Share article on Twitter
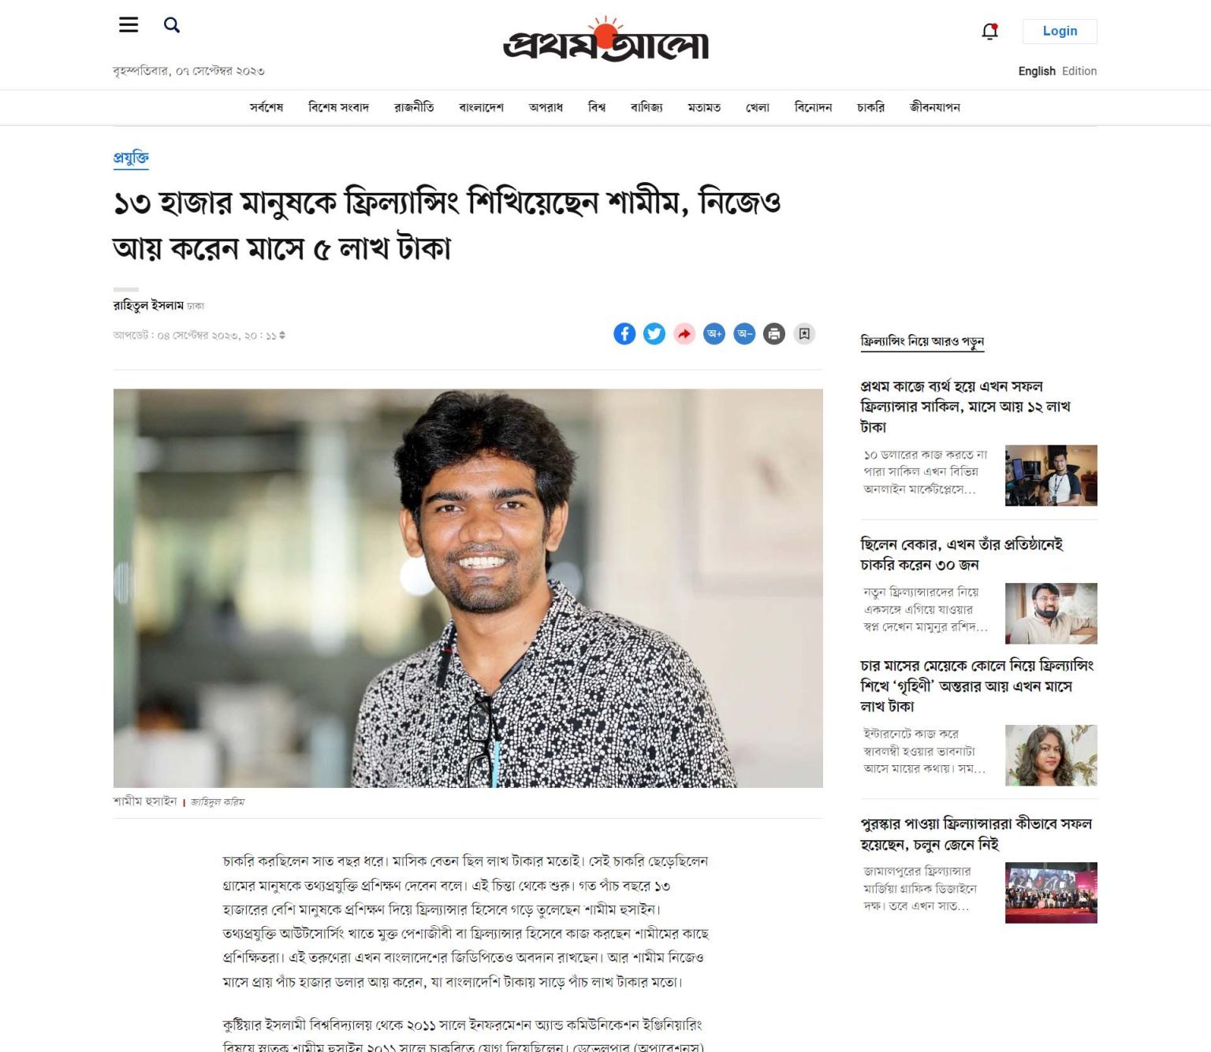Image resolution: width=1211 pixels, height=1052 pixels. 654,334
